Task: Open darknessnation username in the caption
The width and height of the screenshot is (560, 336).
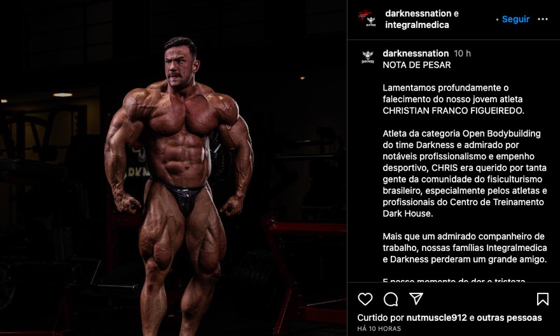Action: coord(416,54)
